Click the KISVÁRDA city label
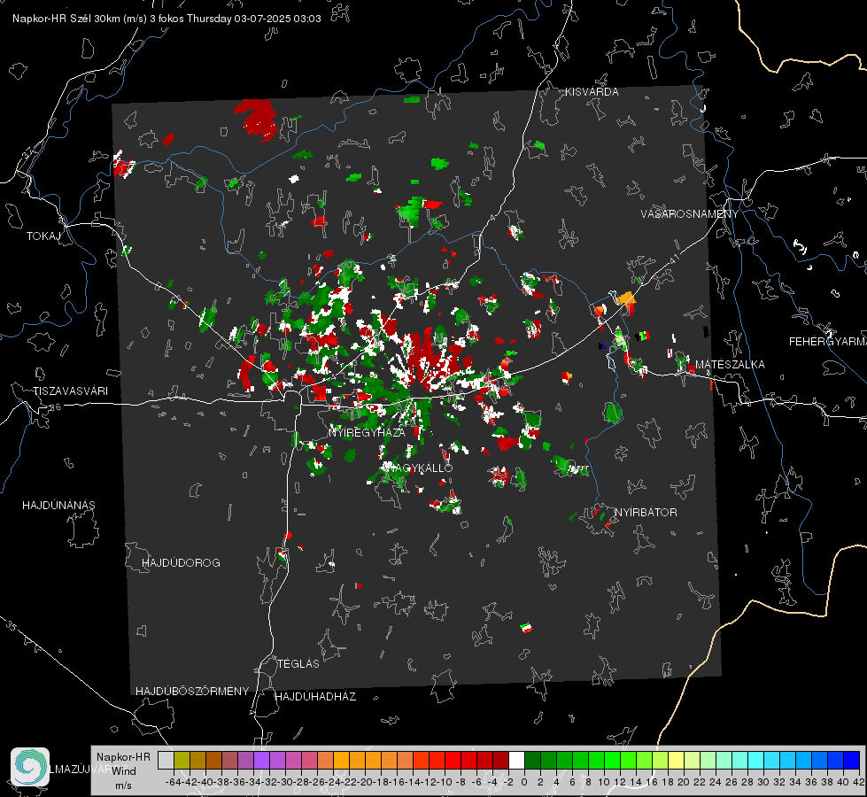The width and height of the screenshot is (867, 797). pos(592,92)
